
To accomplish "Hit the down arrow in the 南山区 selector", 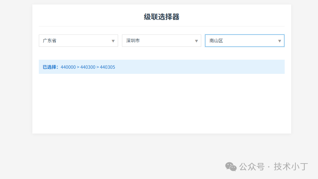I will click(x=280, y=41).
